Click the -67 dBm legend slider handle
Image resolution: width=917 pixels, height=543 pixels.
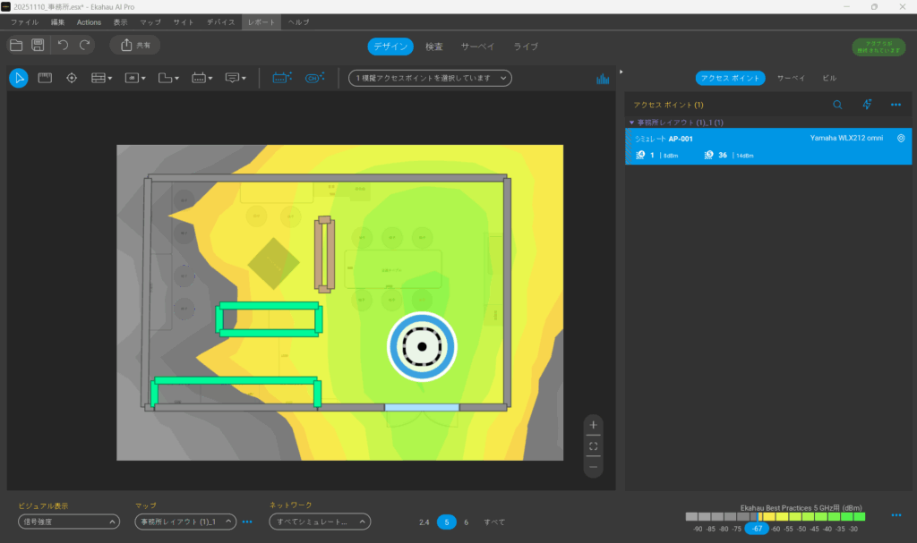pos(757,529)
